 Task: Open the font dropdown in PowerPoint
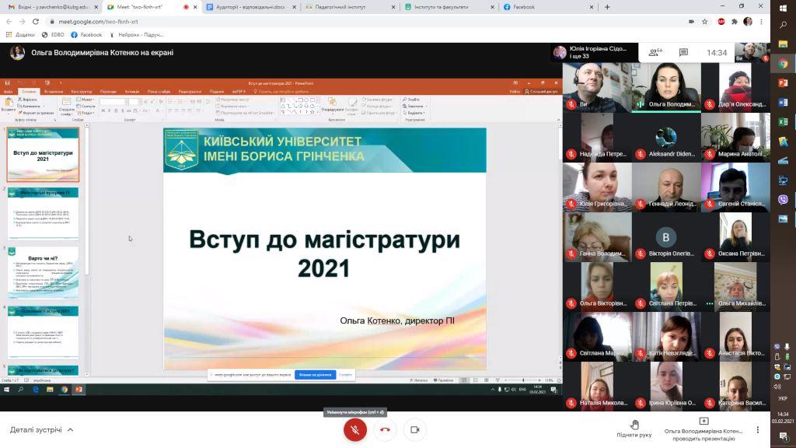[113, 101]
